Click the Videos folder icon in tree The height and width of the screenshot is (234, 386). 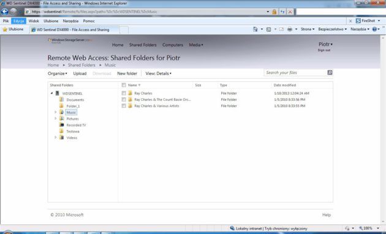point(62,137)
